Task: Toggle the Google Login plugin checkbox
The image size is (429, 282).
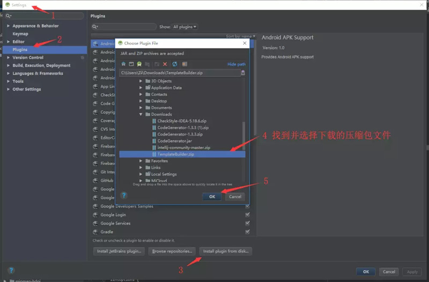Action: pyautogui.click(x=247, y=214)
